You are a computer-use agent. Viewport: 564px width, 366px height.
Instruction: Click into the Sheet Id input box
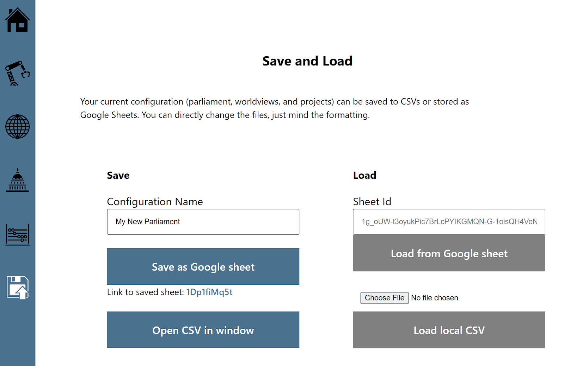click(x=449, y=222)
